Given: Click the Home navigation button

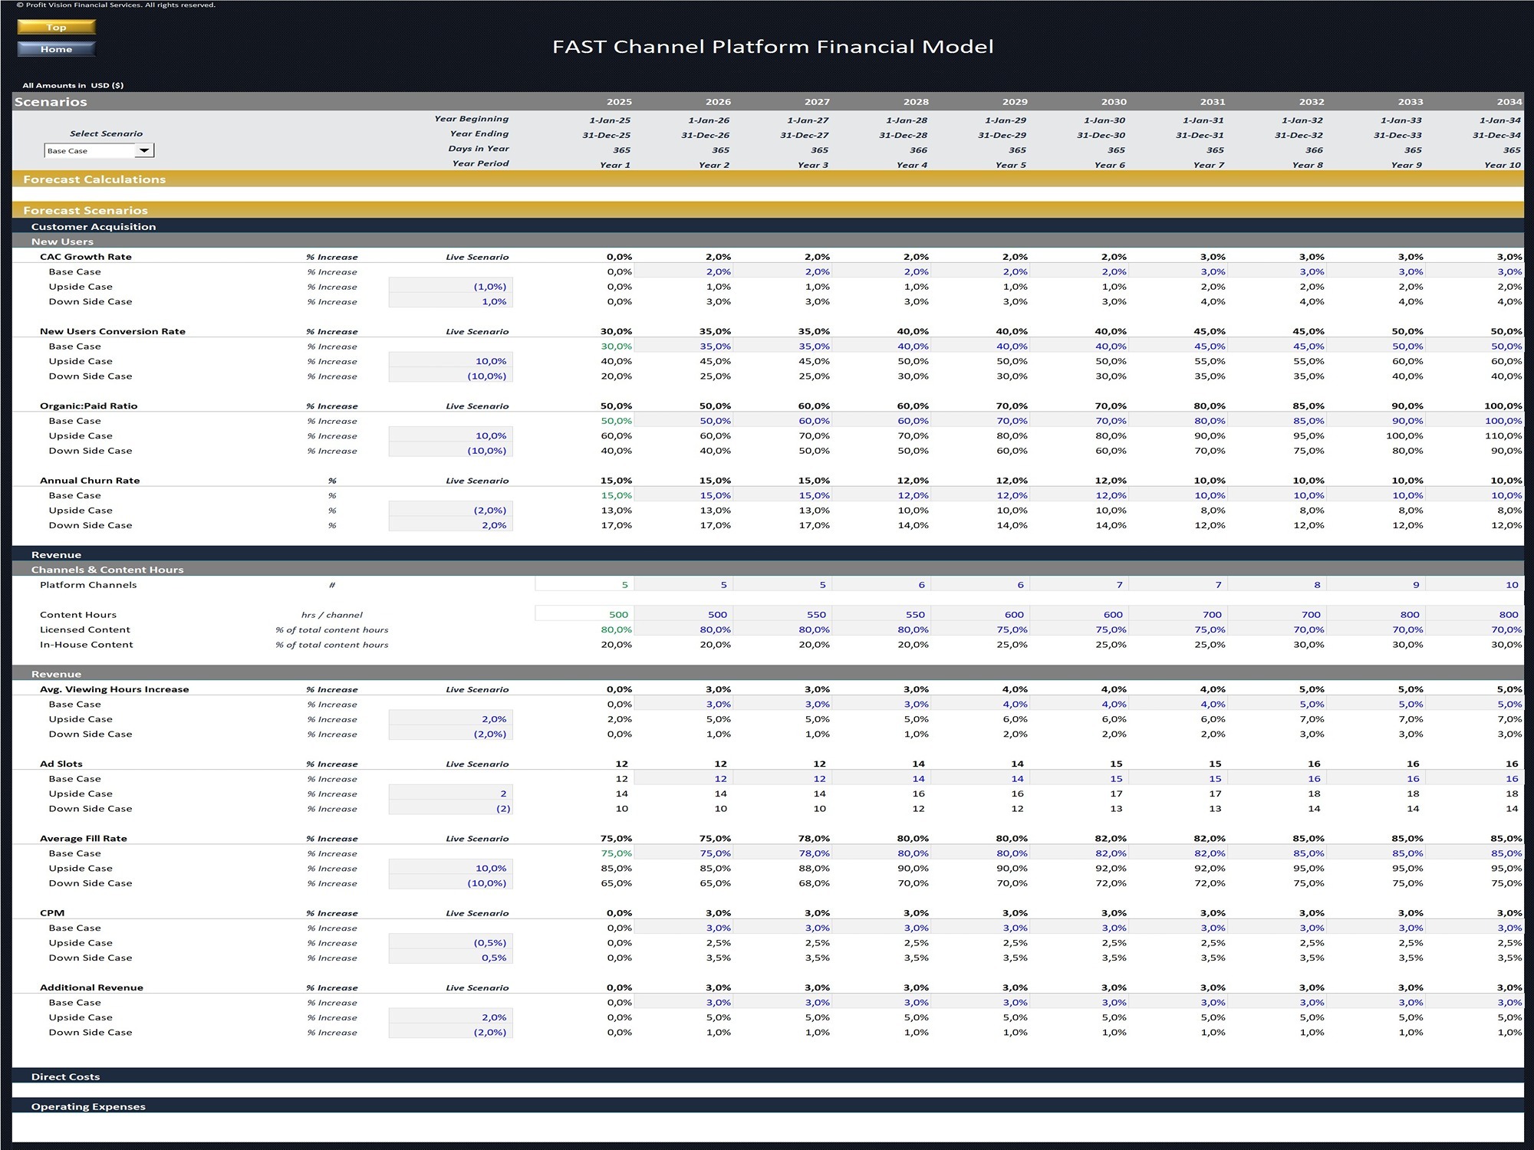Looking at the screenshot, I should (55, 48).
